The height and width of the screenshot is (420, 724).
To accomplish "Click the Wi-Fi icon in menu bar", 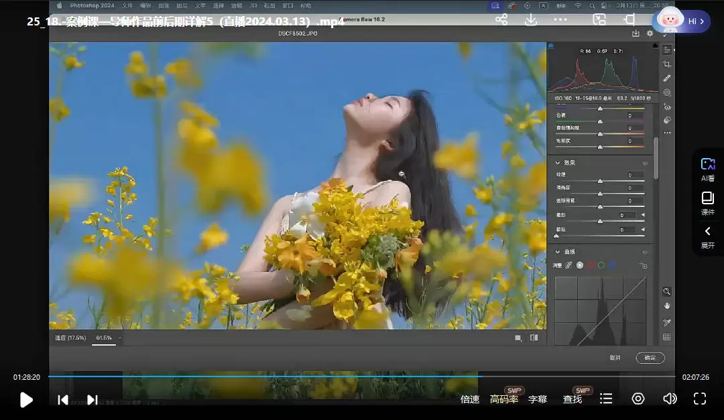I will coord(578,5).
